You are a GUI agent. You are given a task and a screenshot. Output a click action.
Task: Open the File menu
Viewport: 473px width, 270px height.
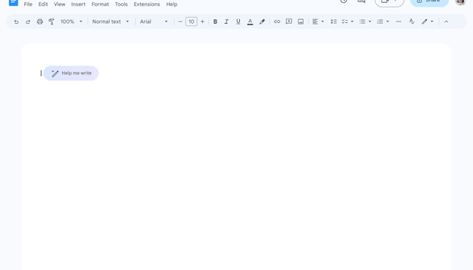coord(28,4)
